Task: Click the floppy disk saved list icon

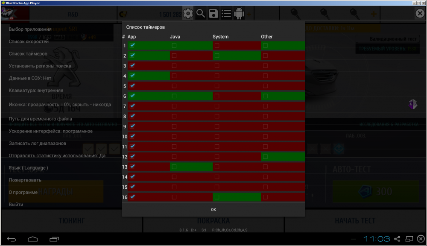Action: (213, 14)
